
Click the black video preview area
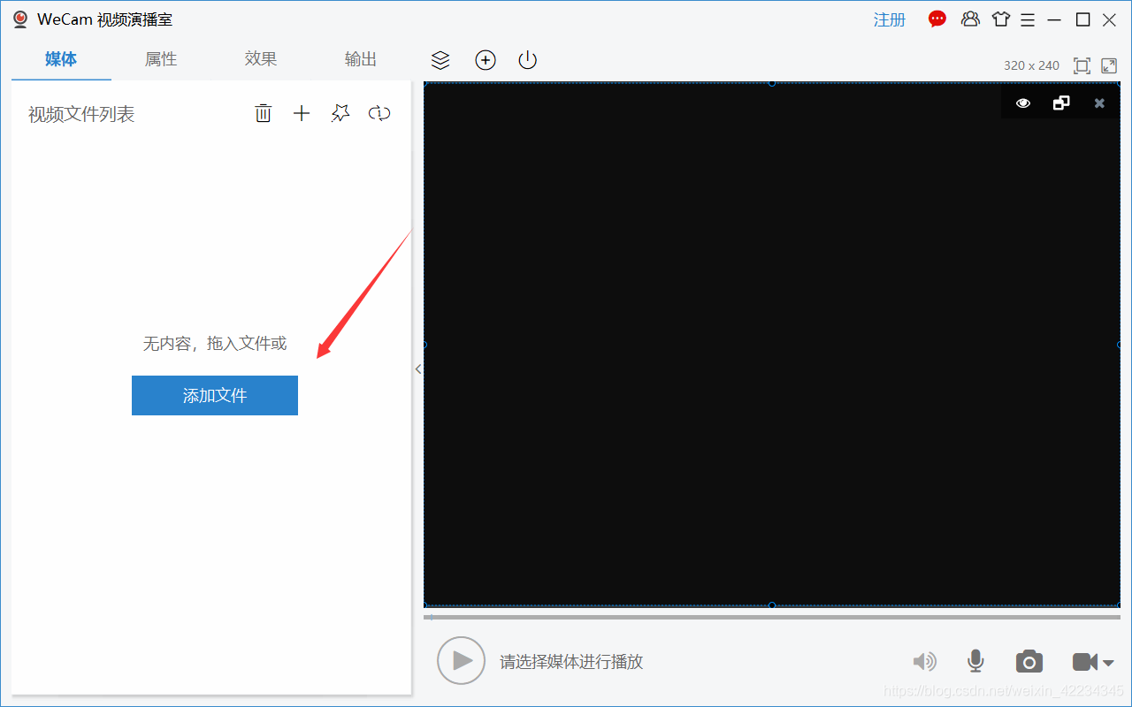pyautogui.click(x=772, y=344)
